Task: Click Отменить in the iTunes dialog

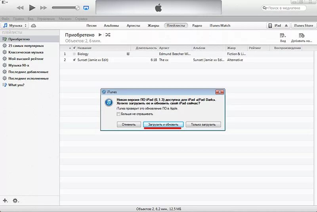Action: click(x=129, y=125)
